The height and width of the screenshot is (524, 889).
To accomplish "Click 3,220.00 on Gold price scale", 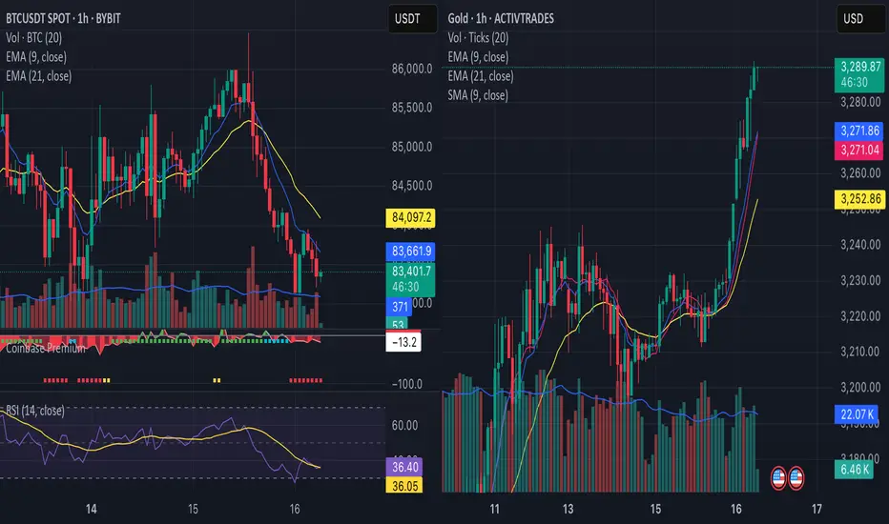I will (x=860, y=316).
